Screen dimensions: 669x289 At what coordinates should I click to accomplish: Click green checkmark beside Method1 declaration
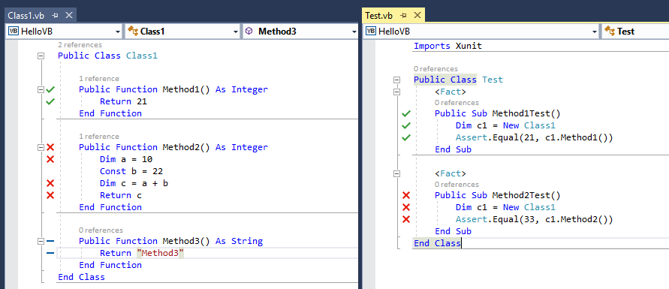point(50,89)
